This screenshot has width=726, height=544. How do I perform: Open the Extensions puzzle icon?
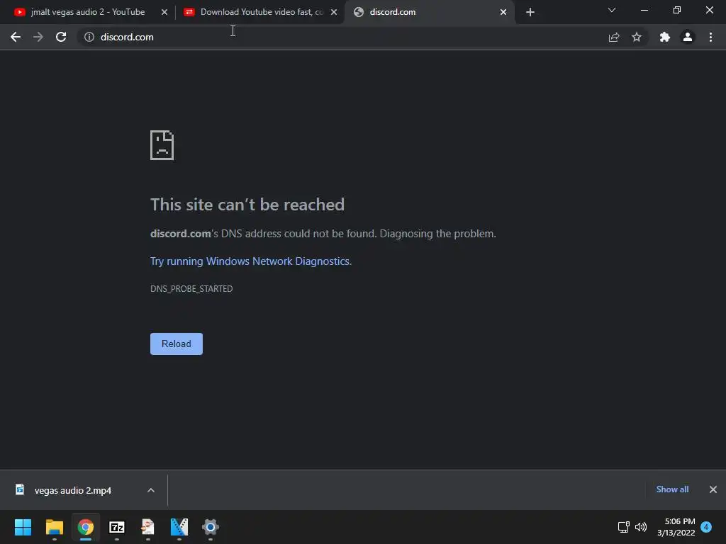coord(665,37)
